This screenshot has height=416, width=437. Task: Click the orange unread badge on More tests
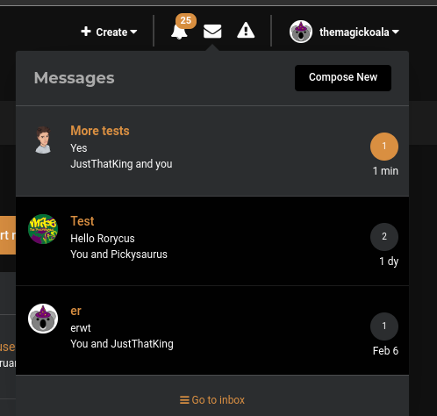click(384, 147)
